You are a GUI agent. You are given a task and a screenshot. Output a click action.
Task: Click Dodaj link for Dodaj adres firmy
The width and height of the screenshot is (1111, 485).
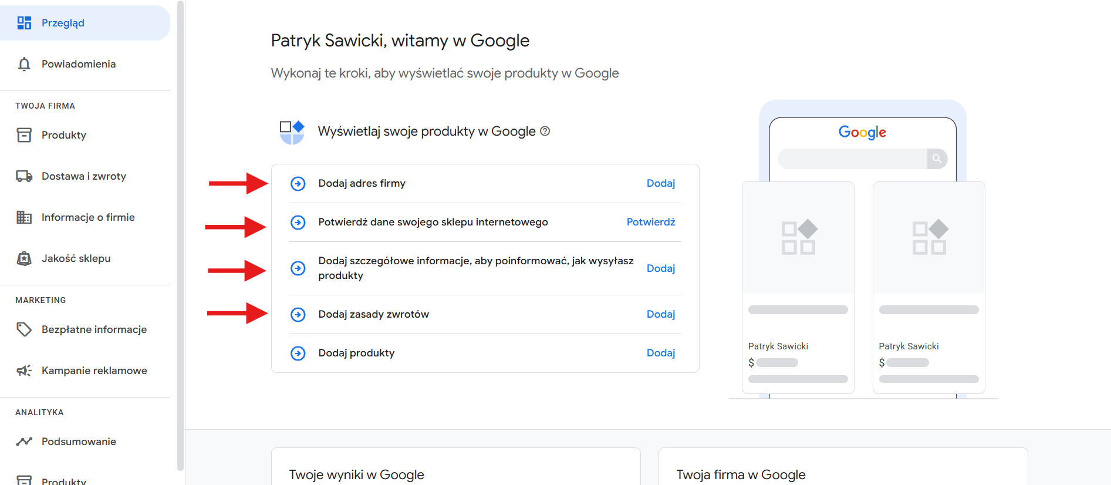click(x=661, y=183)
